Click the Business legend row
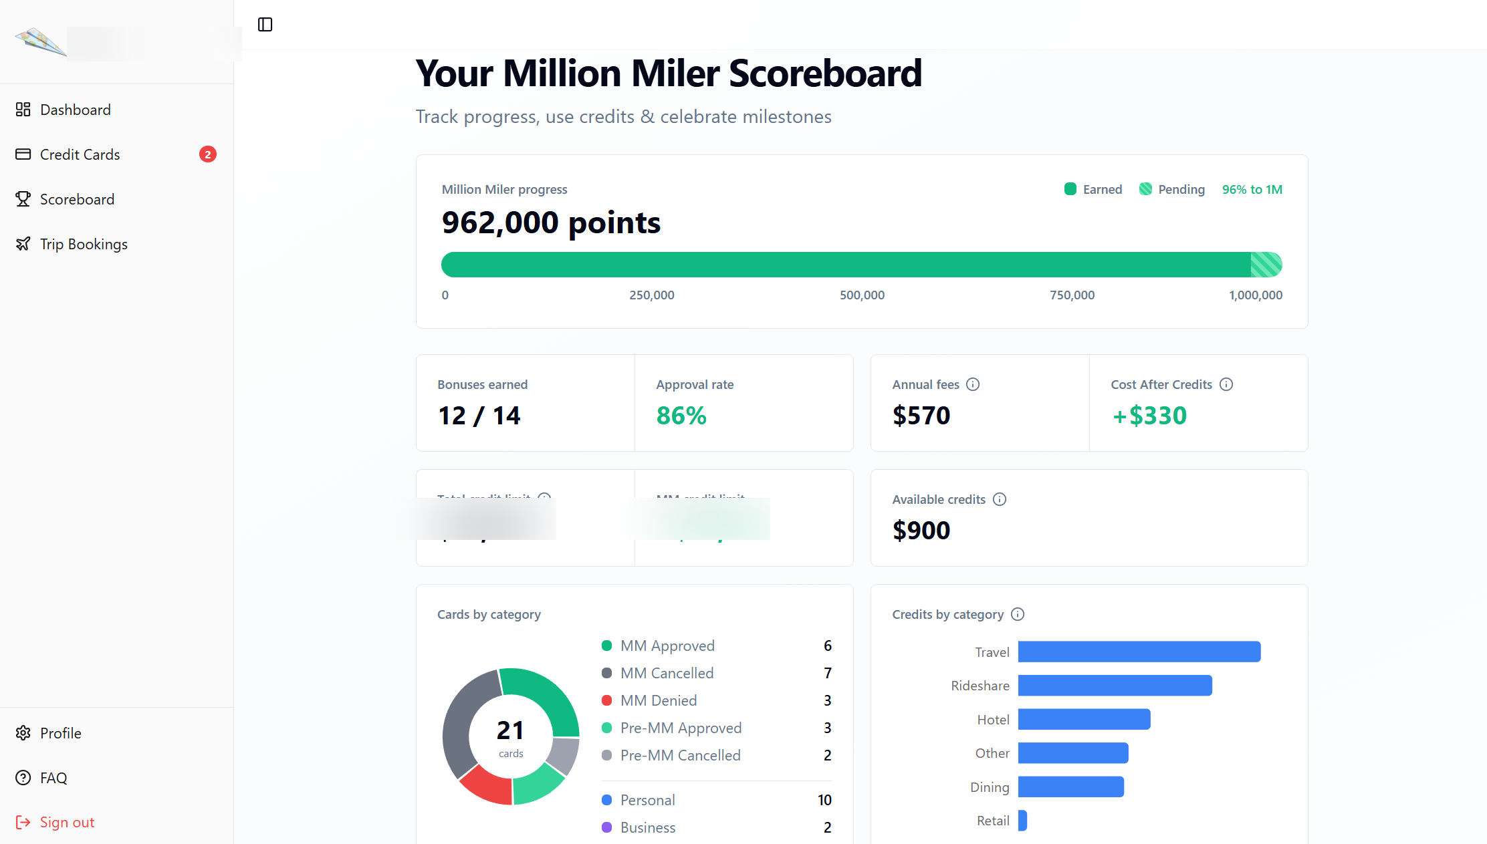The height and width of the screenshot is (844, 1487). click(x=716, y=827)
